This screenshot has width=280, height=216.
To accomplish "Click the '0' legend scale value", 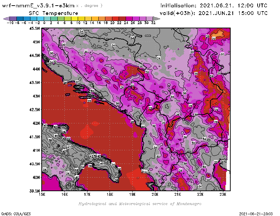I will [x=44, y=23].
